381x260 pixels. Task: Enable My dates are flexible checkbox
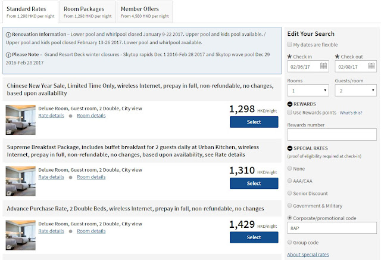tap(290, 45)
